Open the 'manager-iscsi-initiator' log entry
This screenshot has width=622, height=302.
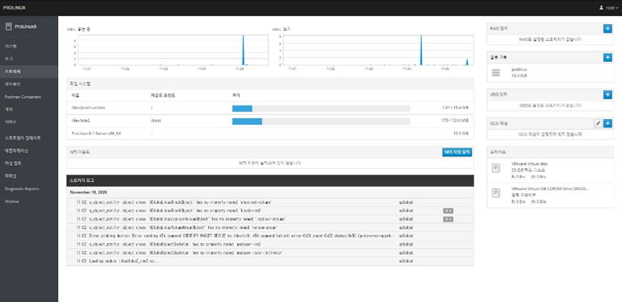[x=270, y=253]
